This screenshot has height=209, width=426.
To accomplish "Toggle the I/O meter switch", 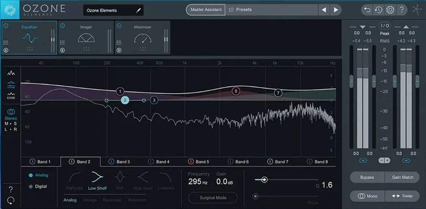I will coord(384,26).
